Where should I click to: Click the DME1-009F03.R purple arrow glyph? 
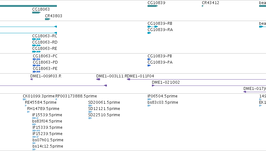[31, 79]
